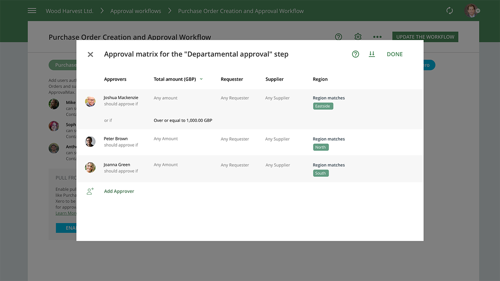The image size is (500, 281).
Task: Click DONE to confirm the approval matrix
Action: (x=394, y=54)
